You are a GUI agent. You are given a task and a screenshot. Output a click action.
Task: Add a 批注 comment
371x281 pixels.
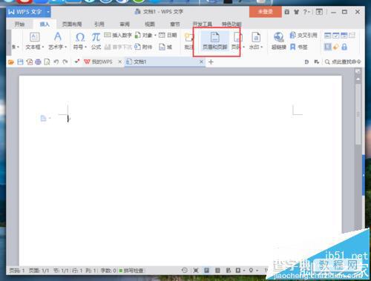(188, 42)
